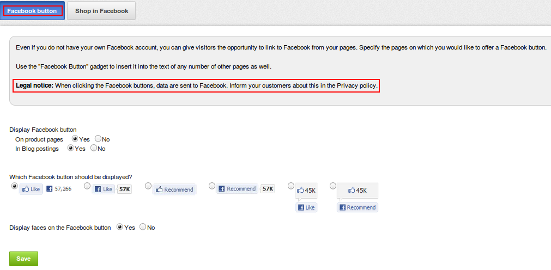
Task: Click the small Like button under the 45K box
Action: [306, 207]
